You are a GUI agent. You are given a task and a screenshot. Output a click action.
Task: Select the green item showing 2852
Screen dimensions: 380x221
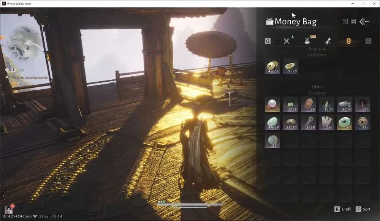point(291,104)
